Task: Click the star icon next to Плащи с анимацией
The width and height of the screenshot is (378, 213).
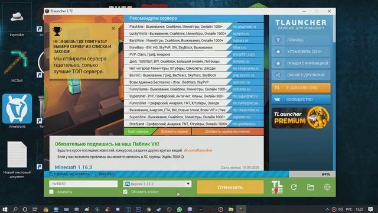Action: click(278, 63)
